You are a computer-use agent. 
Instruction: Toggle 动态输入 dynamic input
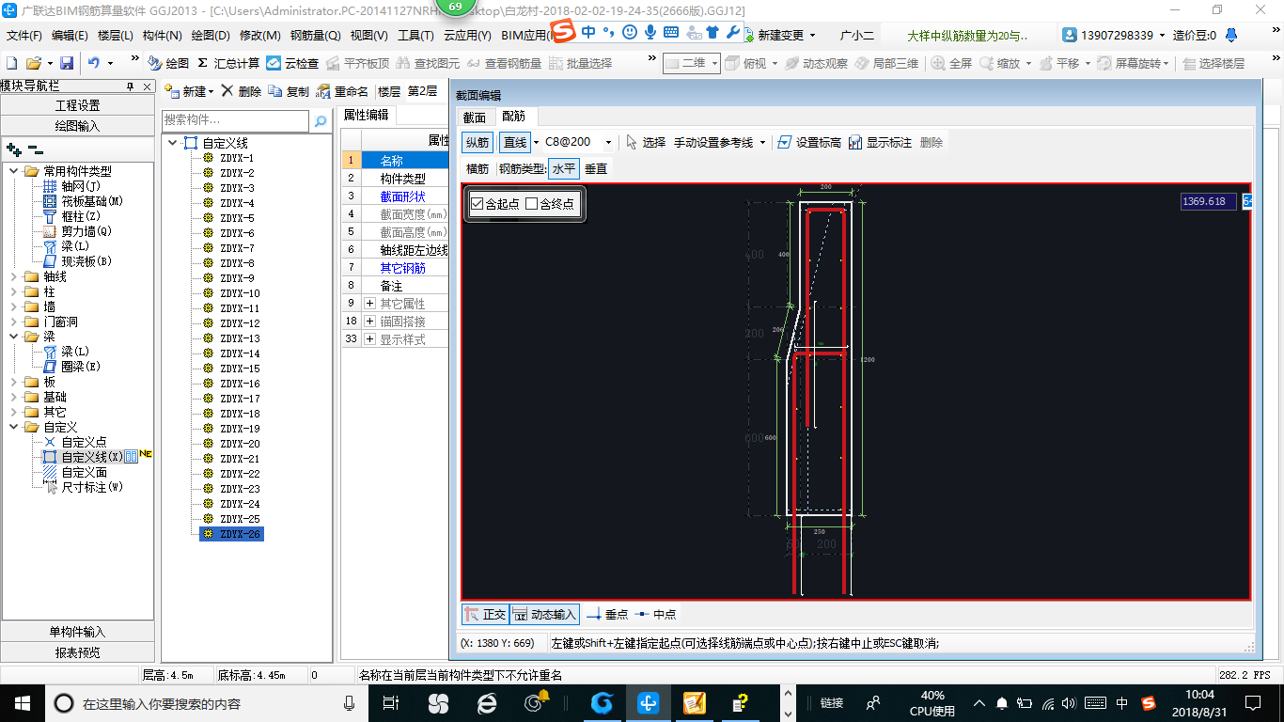(544, 614)
